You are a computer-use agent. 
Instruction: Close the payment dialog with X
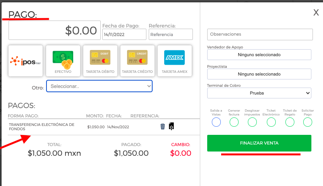click(316, 12)
